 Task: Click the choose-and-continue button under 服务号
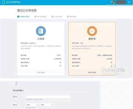tap(92, 72)
